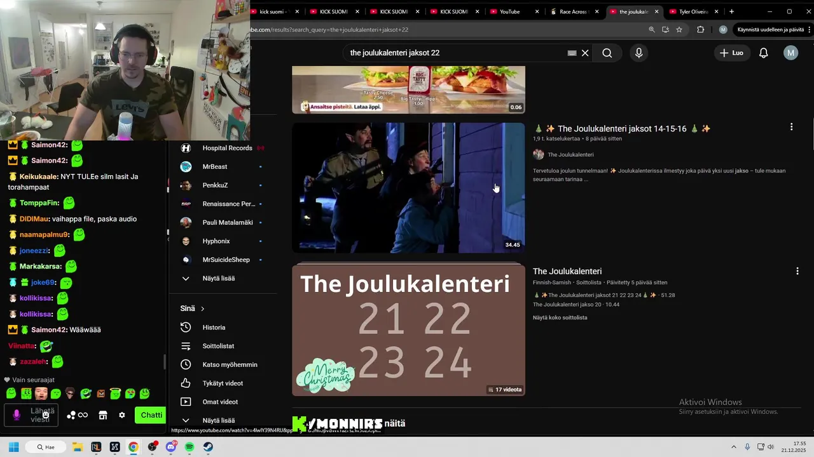Open Windows Start menu

13,447
